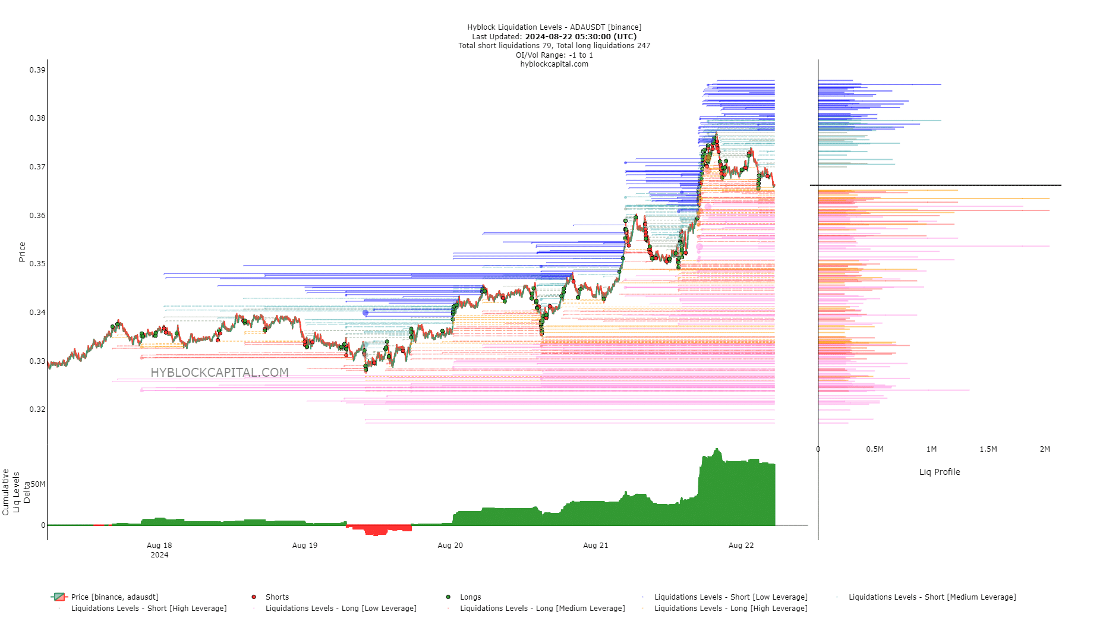Screen dimensions: 1109x624
Task: Click the chart title 'Hyblock Liquidation Levels - ADAUSDT'
Action: pos(554,27)
